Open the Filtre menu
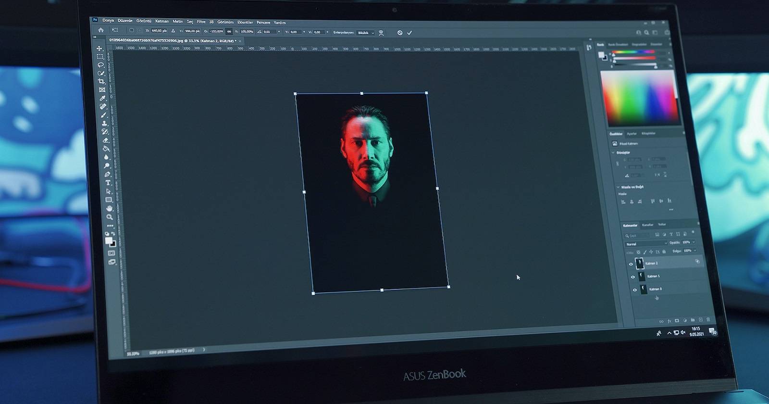The image size is (769, 404). point(201,22)
